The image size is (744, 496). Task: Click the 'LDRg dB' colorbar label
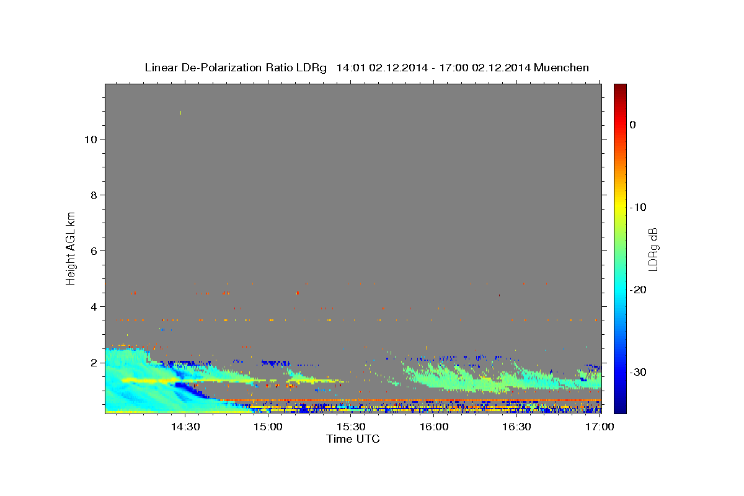pyautogui.click(x=653, y=249)
